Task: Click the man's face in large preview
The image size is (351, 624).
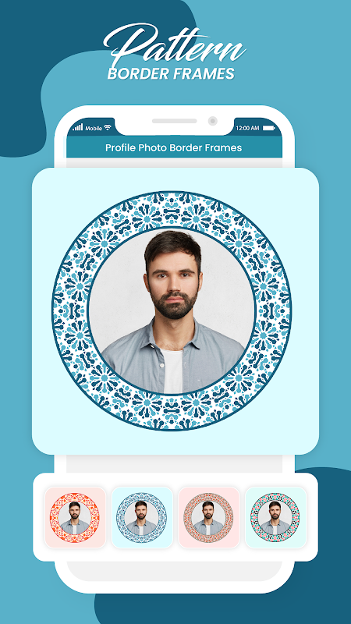Action: coord(173,282)
